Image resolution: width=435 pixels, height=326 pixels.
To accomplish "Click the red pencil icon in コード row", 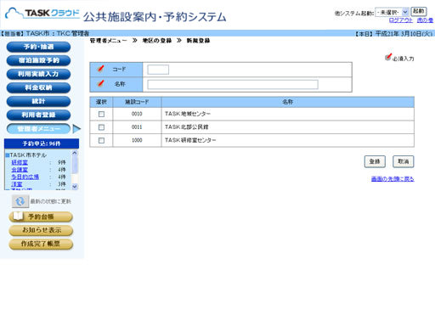I will pyautogui.click(x=100, y=69).
